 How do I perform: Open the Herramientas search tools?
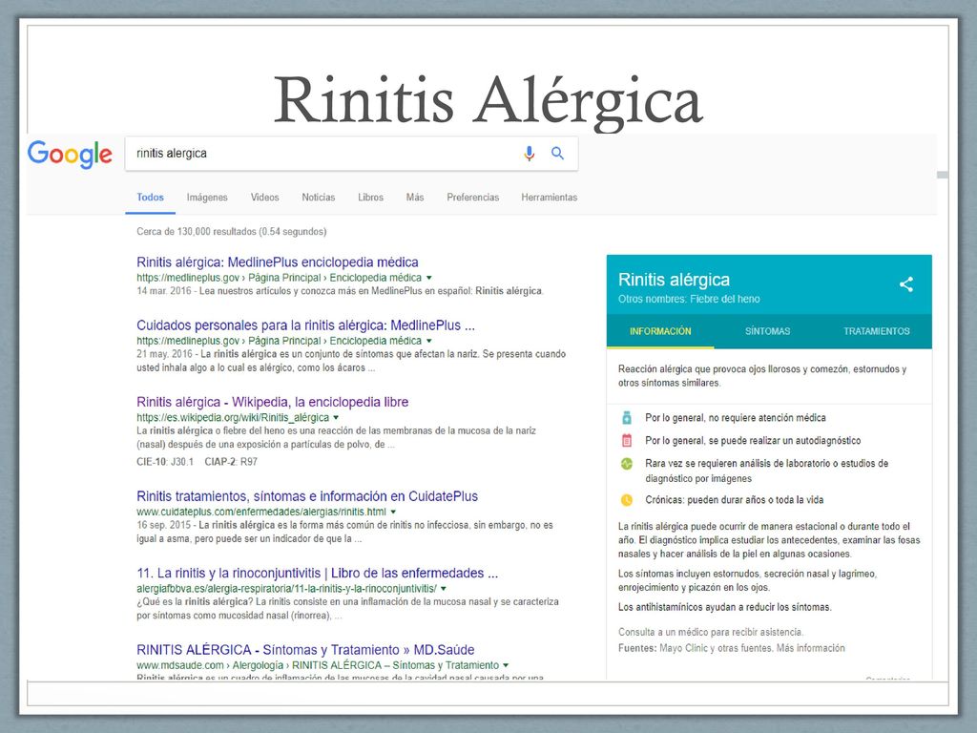(x=550, y=198)
